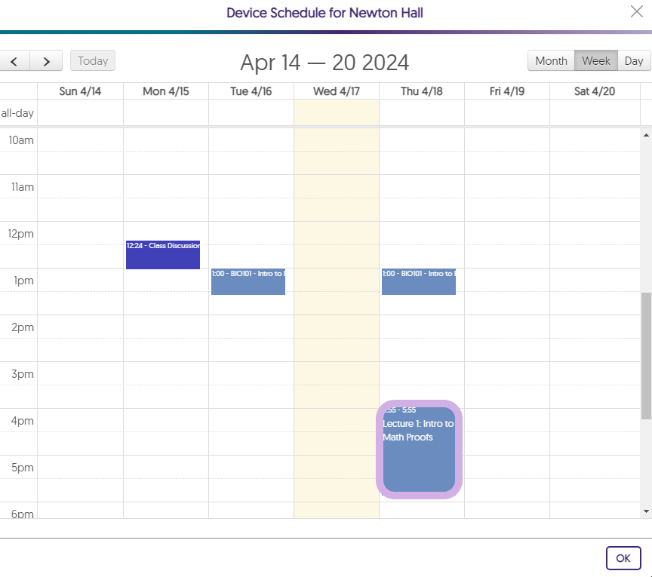This screenshot has width=652, height=577.
Task: Close the Device Schedule dialog
Action: point(636,11)
